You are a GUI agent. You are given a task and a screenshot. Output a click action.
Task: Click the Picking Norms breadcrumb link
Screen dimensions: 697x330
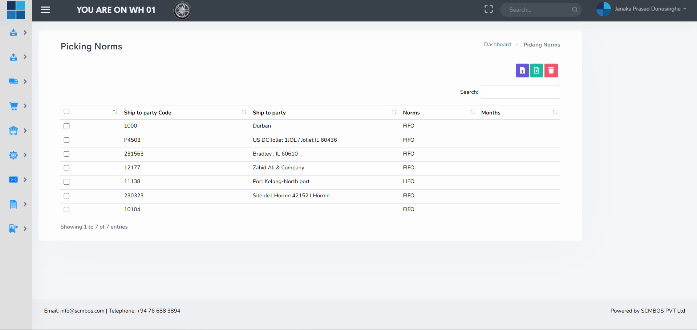pyautogui.click(x=541, y=45)
